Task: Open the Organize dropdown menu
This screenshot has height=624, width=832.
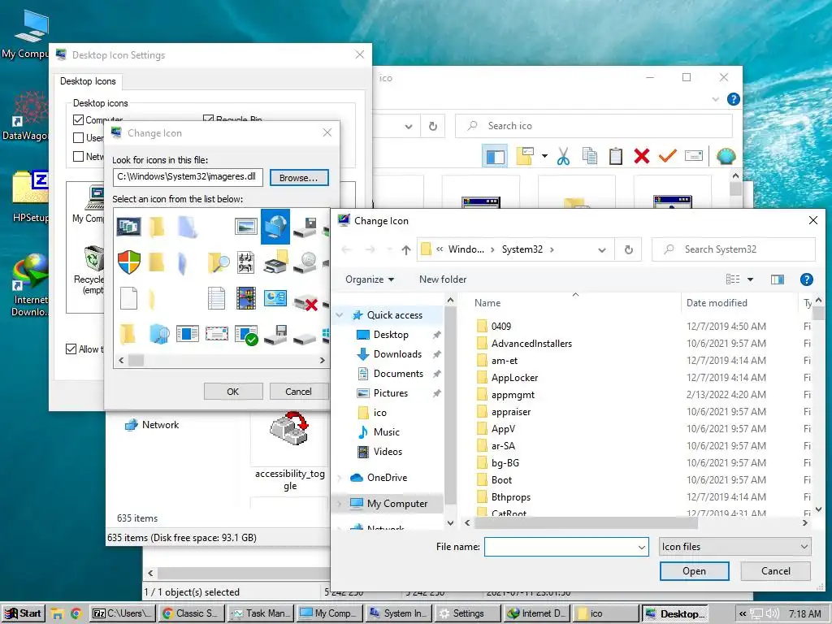Action: coord(370,279)
